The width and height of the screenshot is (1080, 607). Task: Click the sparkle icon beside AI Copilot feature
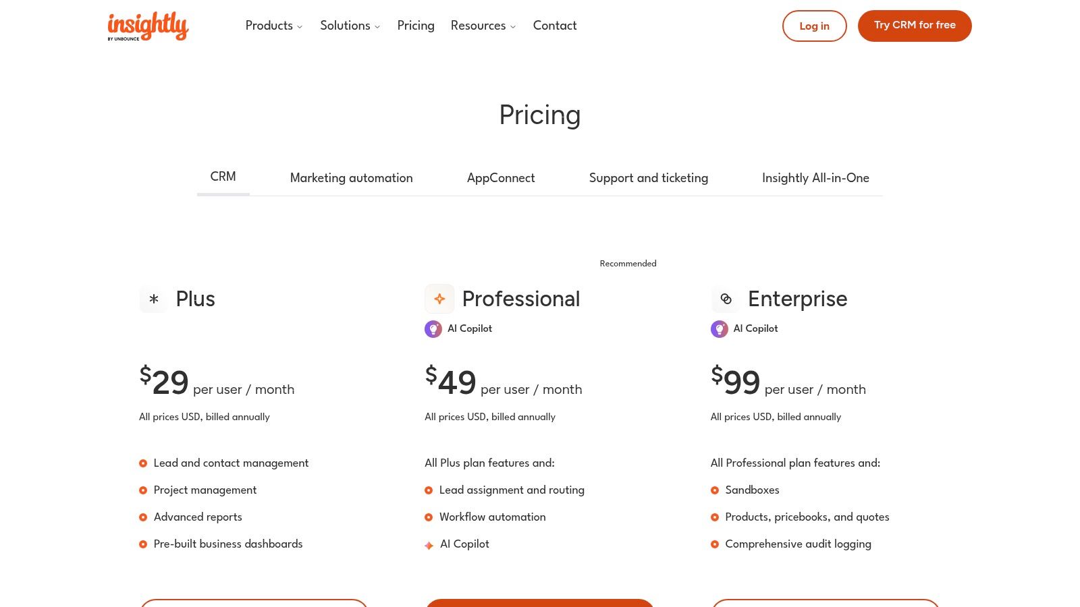(x=429, y=545)
